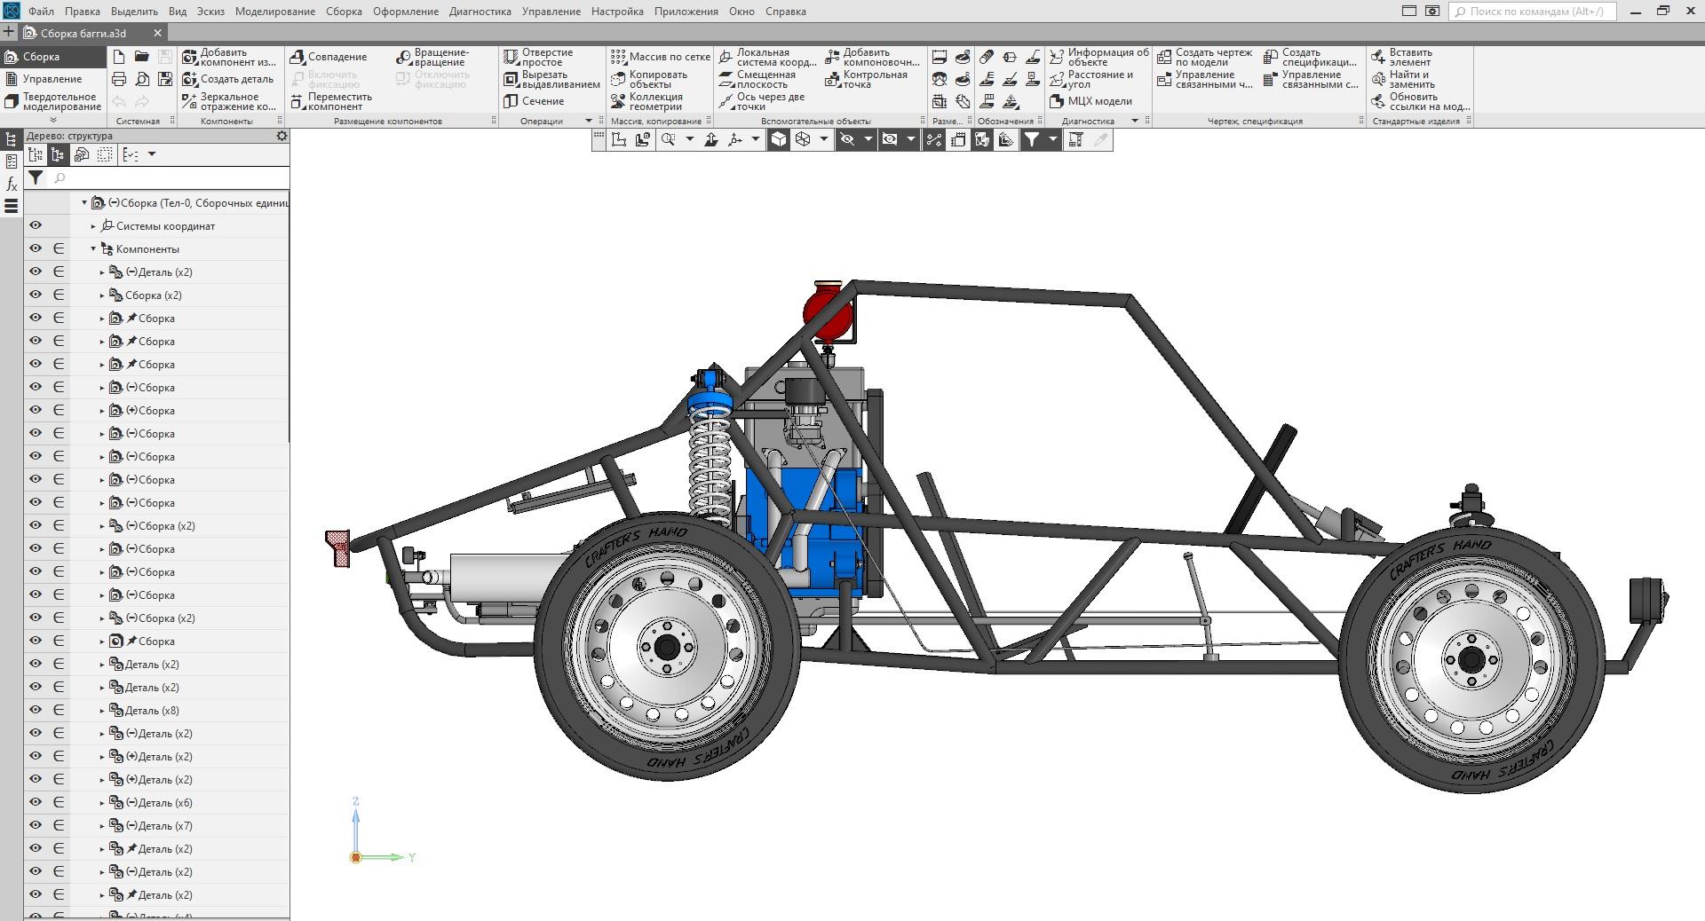The image size is (1705, 921).
Task: Hide the Системы координат item via eye
Action: tap(36, 225)
